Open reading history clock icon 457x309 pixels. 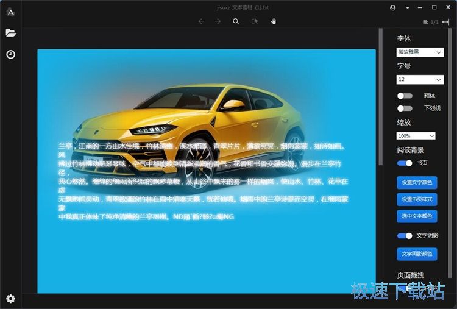pos(11,54)
